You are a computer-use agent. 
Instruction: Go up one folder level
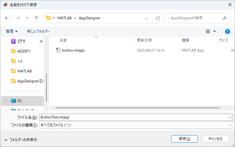(x=36, y=18)
